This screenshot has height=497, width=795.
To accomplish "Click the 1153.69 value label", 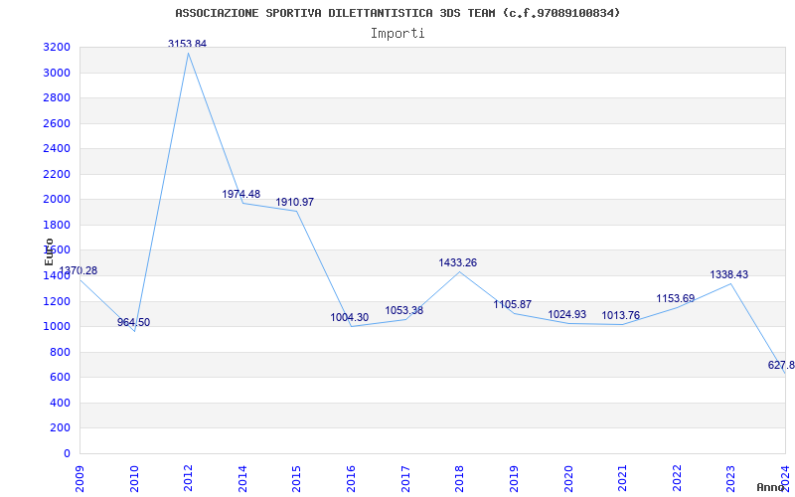I will (x=676, y=299).
